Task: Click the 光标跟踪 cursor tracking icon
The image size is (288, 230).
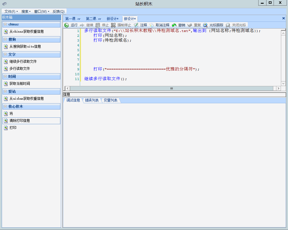Action: [205, 25]
